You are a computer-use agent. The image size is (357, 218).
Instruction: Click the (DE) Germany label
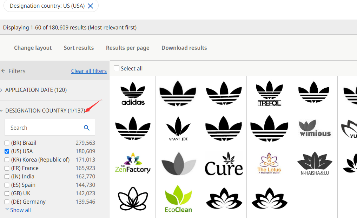coord(28,202)
